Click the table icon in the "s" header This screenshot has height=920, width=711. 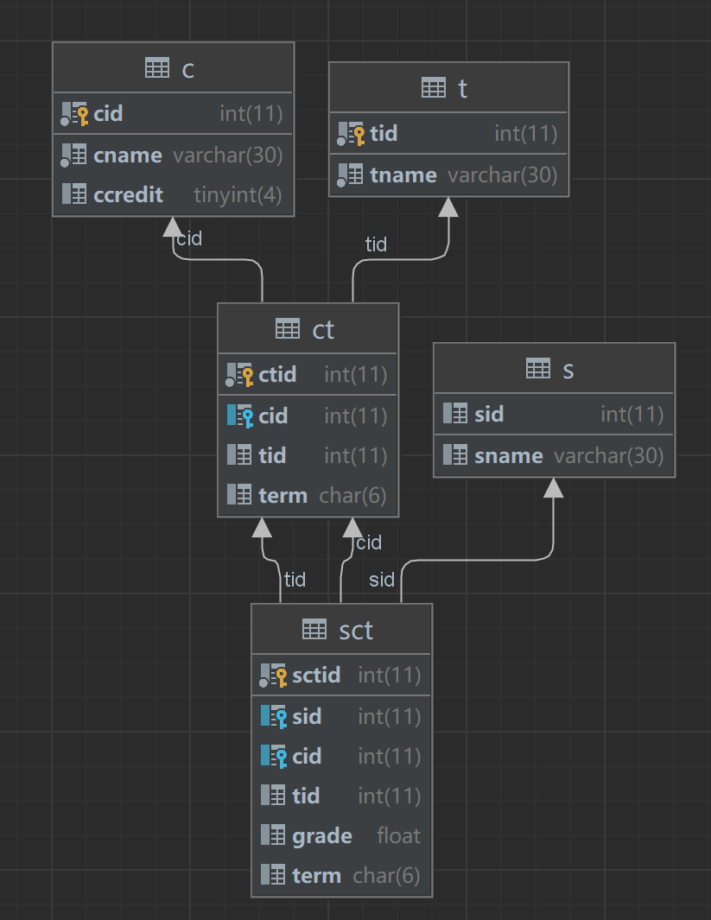(539, 367)
